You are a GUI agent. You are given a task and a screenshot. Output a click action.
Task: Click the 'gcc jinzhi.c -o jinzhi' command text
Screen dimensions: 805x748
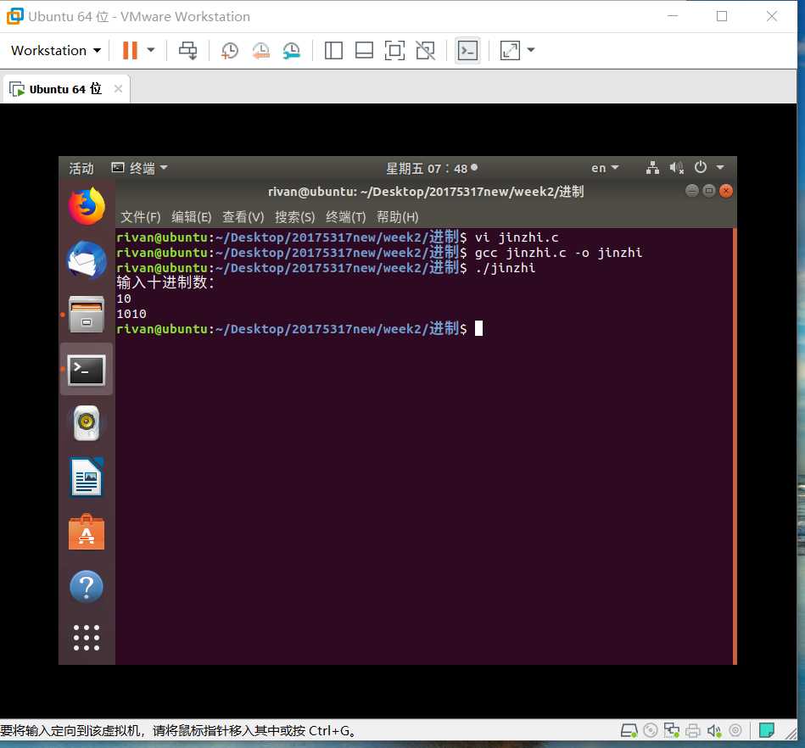pyautogui.click(x=558, y=253)
